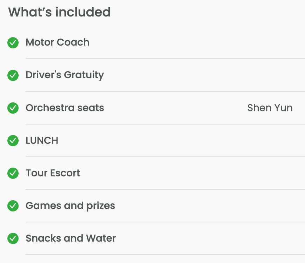This screenshot has height=263, width=305.
Task: Select the Driver's Gratuity item text
Action: (65, 75)
